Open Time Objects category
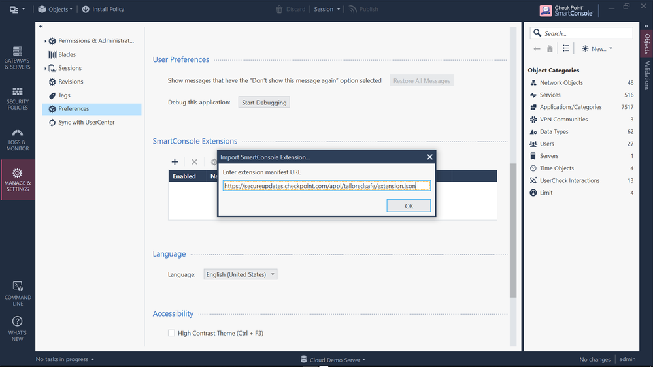 coord(581,168)
